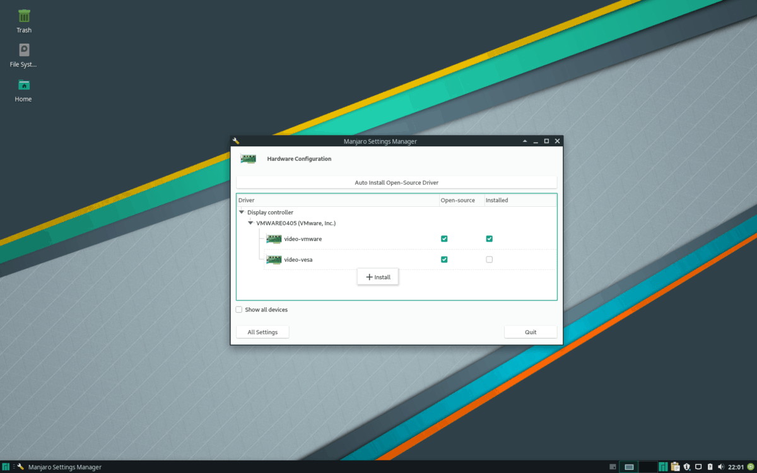
Task: Open the Home folder desktop icon
Action: click(24, 85)
